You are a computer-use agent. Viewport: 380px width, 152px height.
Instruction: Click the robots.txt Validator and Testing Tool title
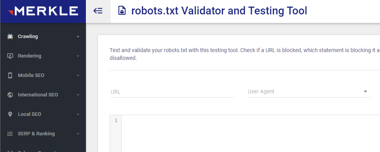pyautogui.click(x=219, y=11)
